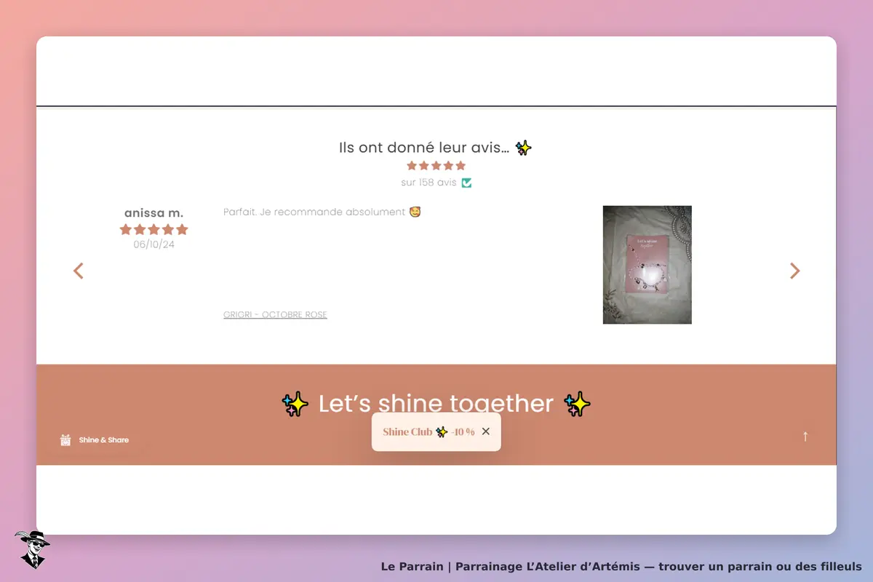Click the review text 'Parfait. Je recommande absolument'
This screenshot has width=873, height=582.
[x=314, y=212]
